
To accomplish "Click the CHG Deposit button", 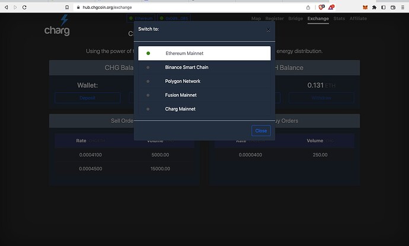I will [x=87, y=98].
